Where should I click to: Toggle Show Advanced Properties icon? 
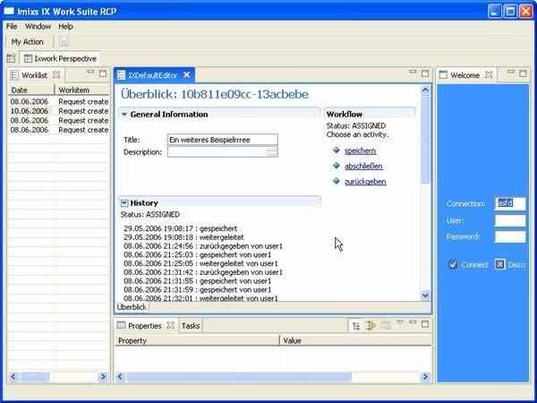tap(371, 325)
